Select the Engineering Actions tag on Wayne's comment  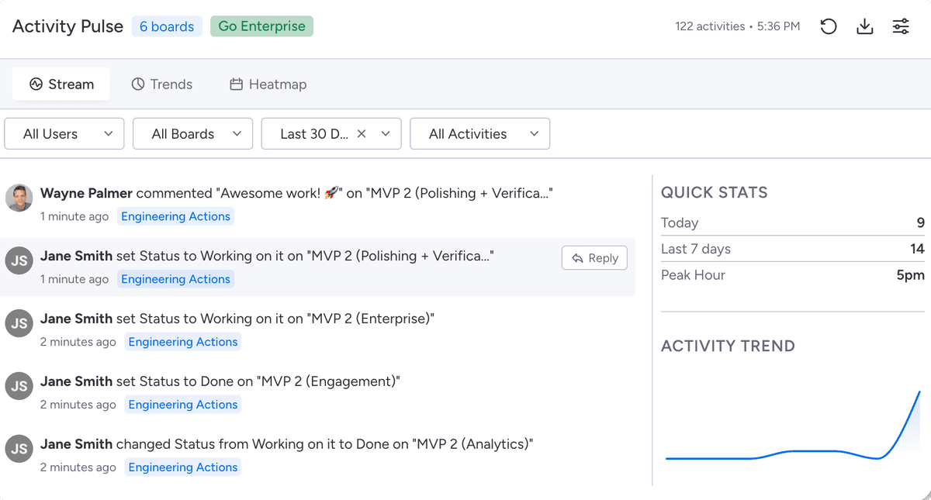point(175,216)
